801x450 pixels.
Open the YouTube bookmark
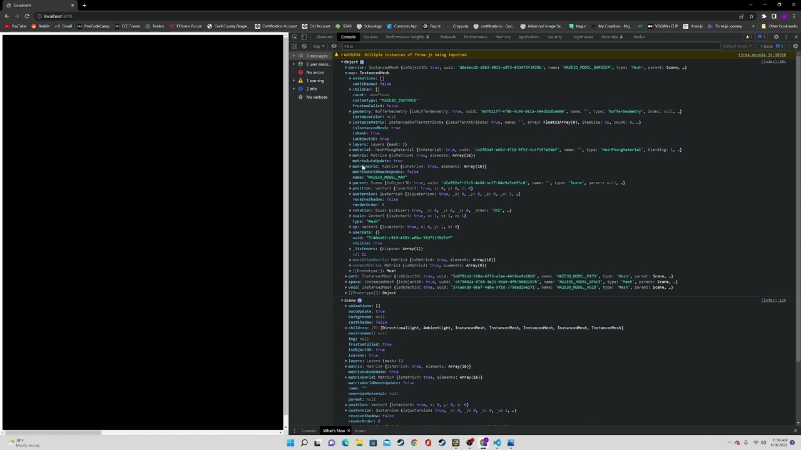pyautogui.click(x=15, y=26)
